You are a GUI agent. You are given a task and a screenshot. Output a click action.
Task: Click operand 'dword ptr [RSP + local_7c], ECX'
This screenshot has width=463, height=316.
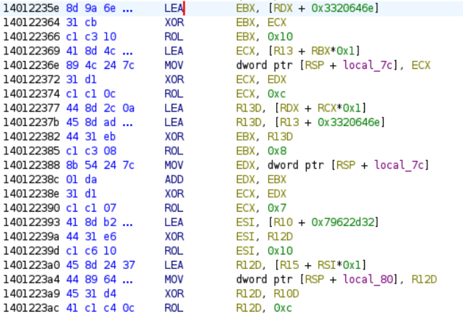click(x=333, y=65)
